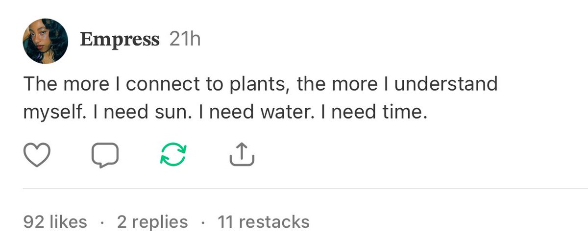The width and height of the screenshot is (588, 242).
Task: Click the phrase "I need time."
Action: 371,114
